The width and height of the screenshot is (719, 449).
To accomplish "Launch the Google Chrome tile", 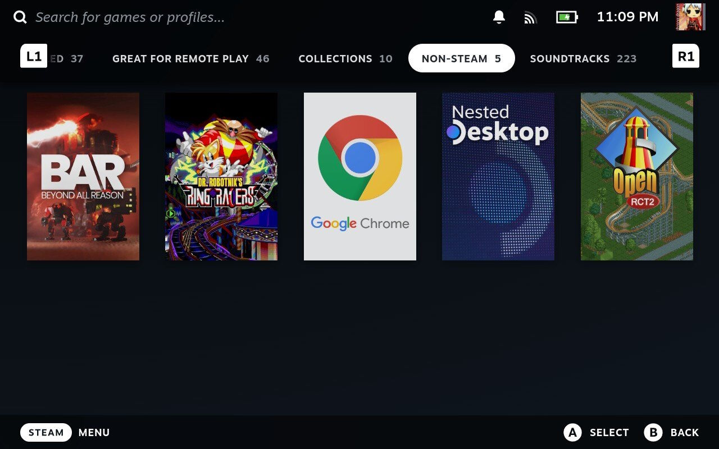I will coord(360,176).
